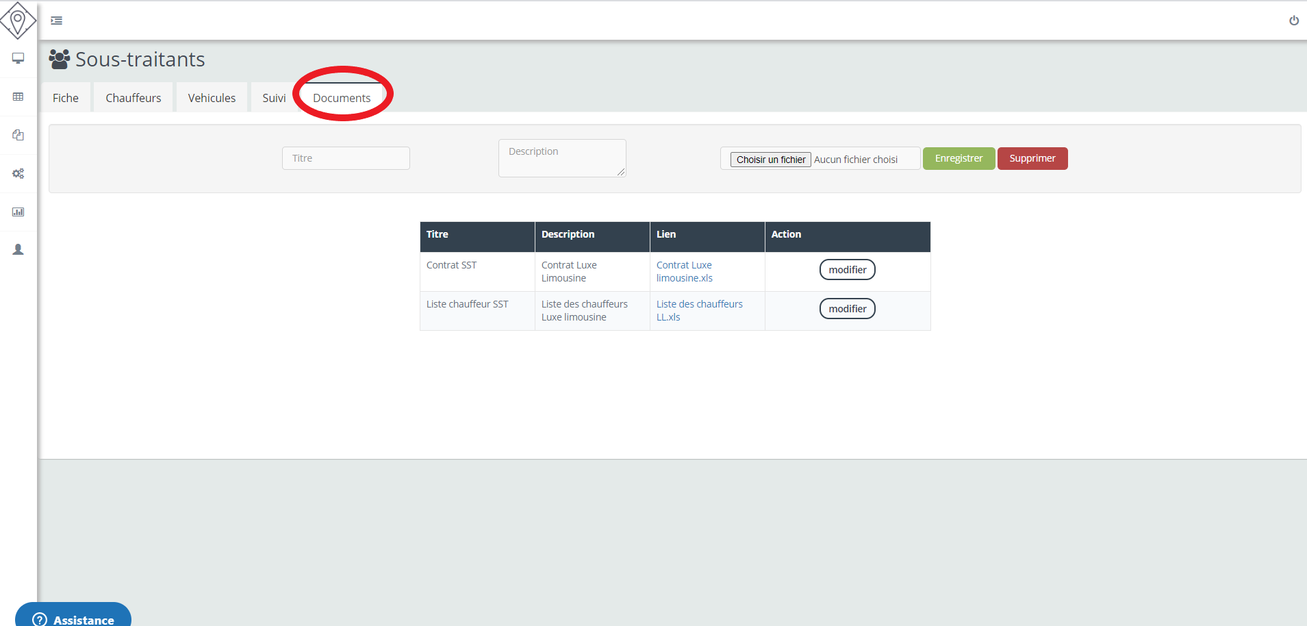1307x626 pixels.
Task: Click the green Enregistrer button
Action: [x=959, y=158]
